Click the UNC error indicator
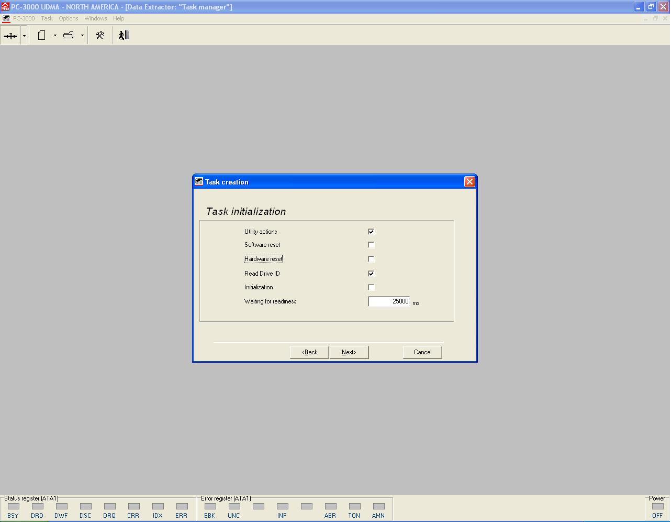This screenshot has width=672, height=522. [234, 506]
